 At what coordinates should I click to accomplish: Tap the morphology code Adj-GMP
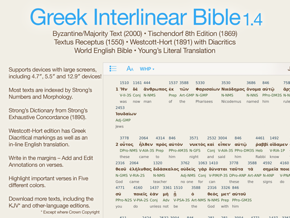123,120
